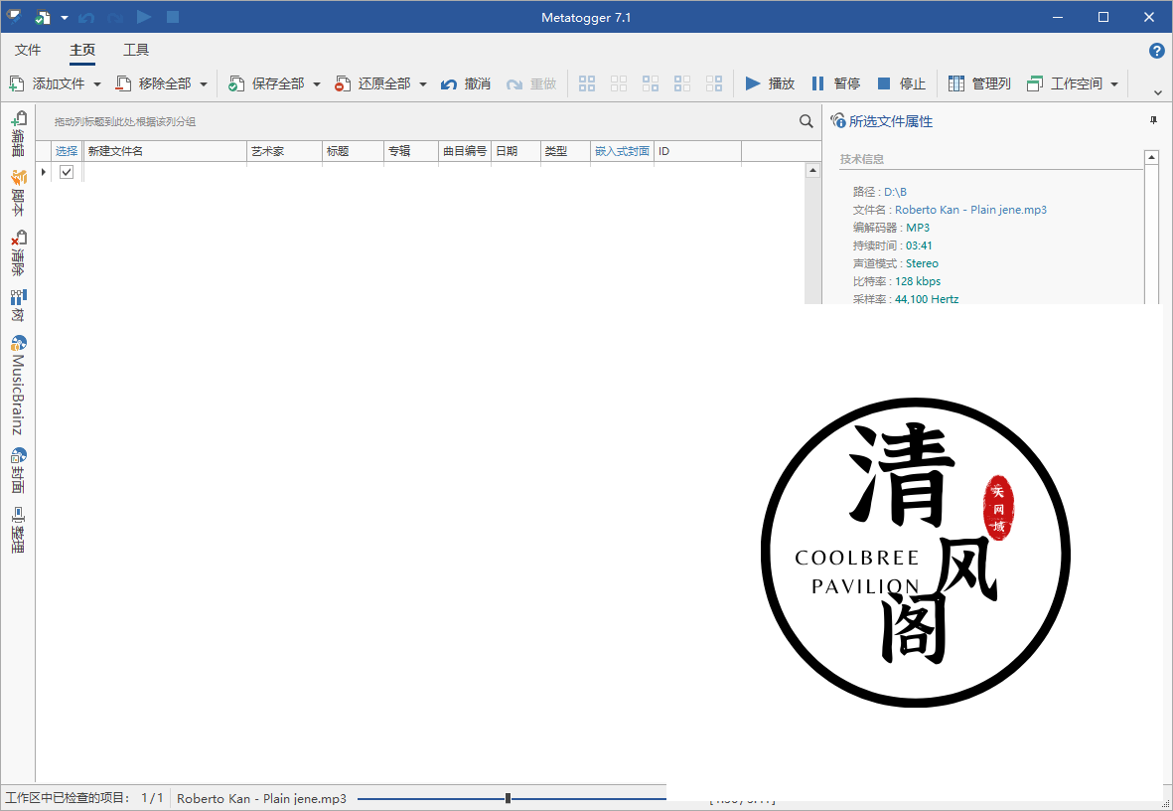This screenshot has width=1173, height=811.
Task: Click the playback position slider in status bar
Action: [x=508, y=798]
